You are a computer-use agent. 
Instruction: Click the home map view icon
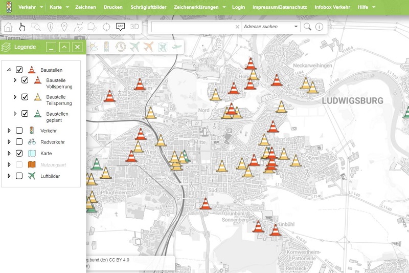(9, 27)
